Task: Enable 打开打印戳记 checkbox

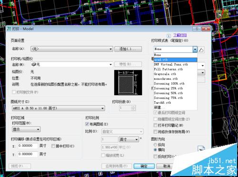Action: [x=155, y=125]
